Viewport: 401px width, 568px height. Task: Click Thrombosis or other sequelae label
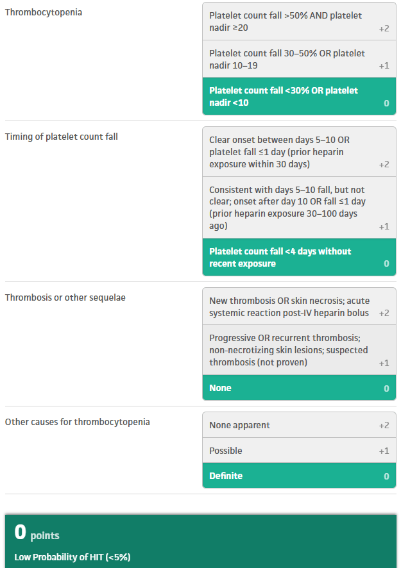click(65, 297)
